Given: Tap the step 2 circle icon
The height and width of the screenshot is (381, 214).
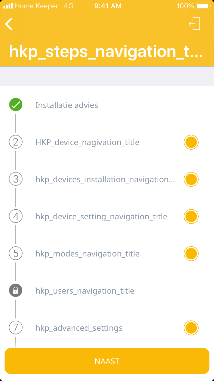Looking at the screenshot, I should pyautogui.click(x=16, y=142).
